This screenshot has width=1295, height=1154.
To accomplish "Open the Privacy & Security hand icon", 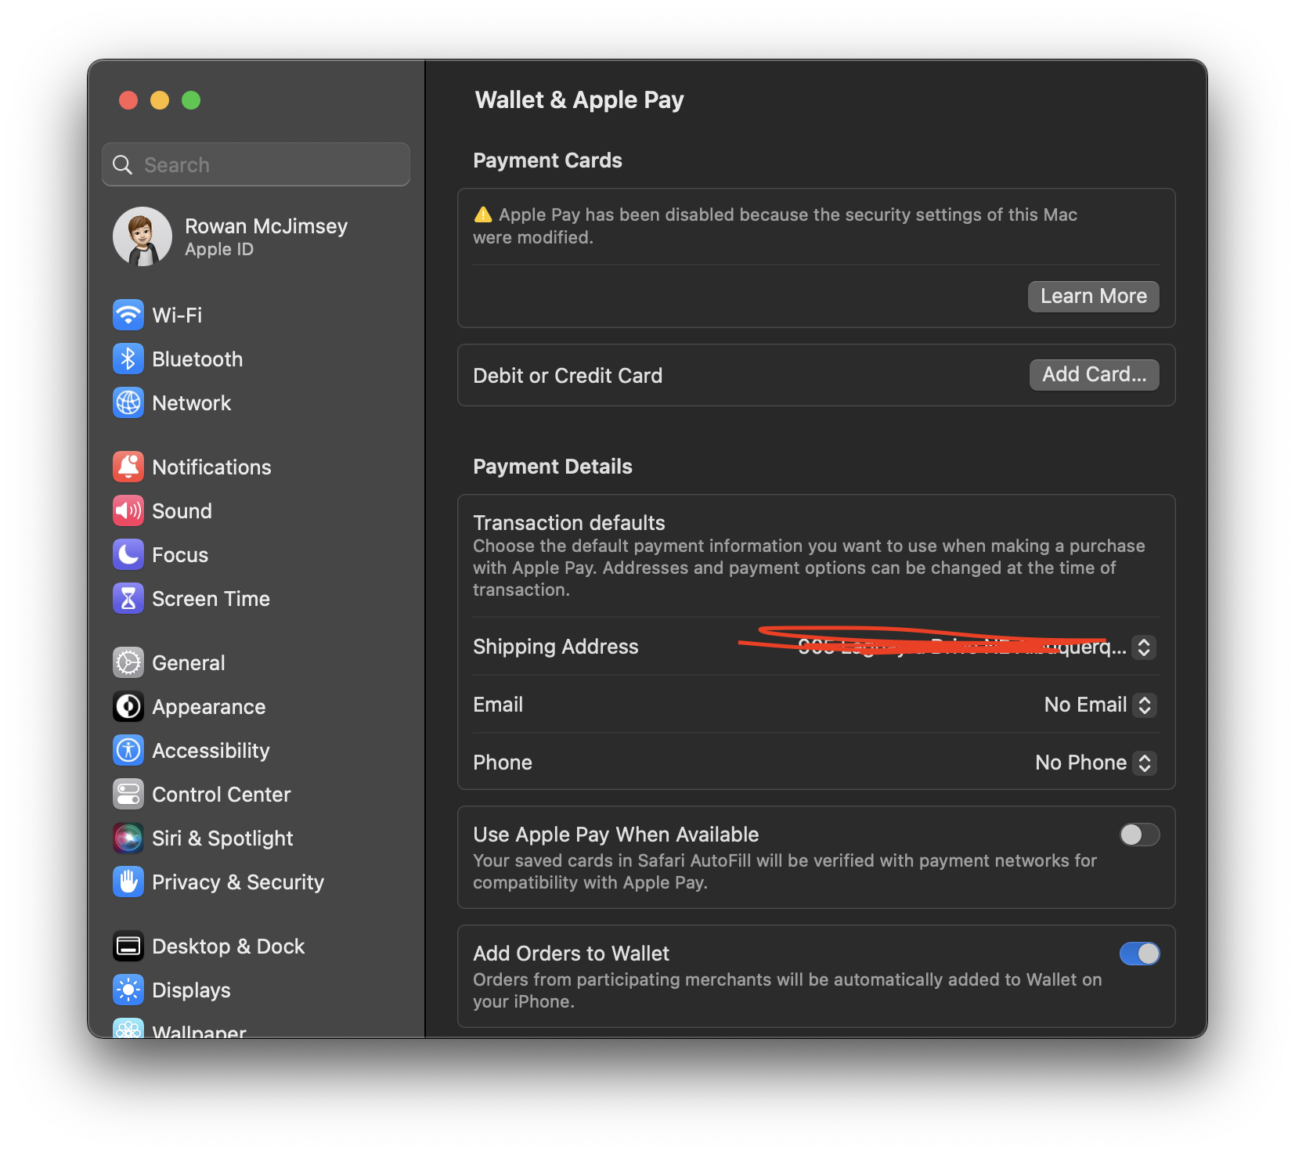I will [x=128, y=882].
